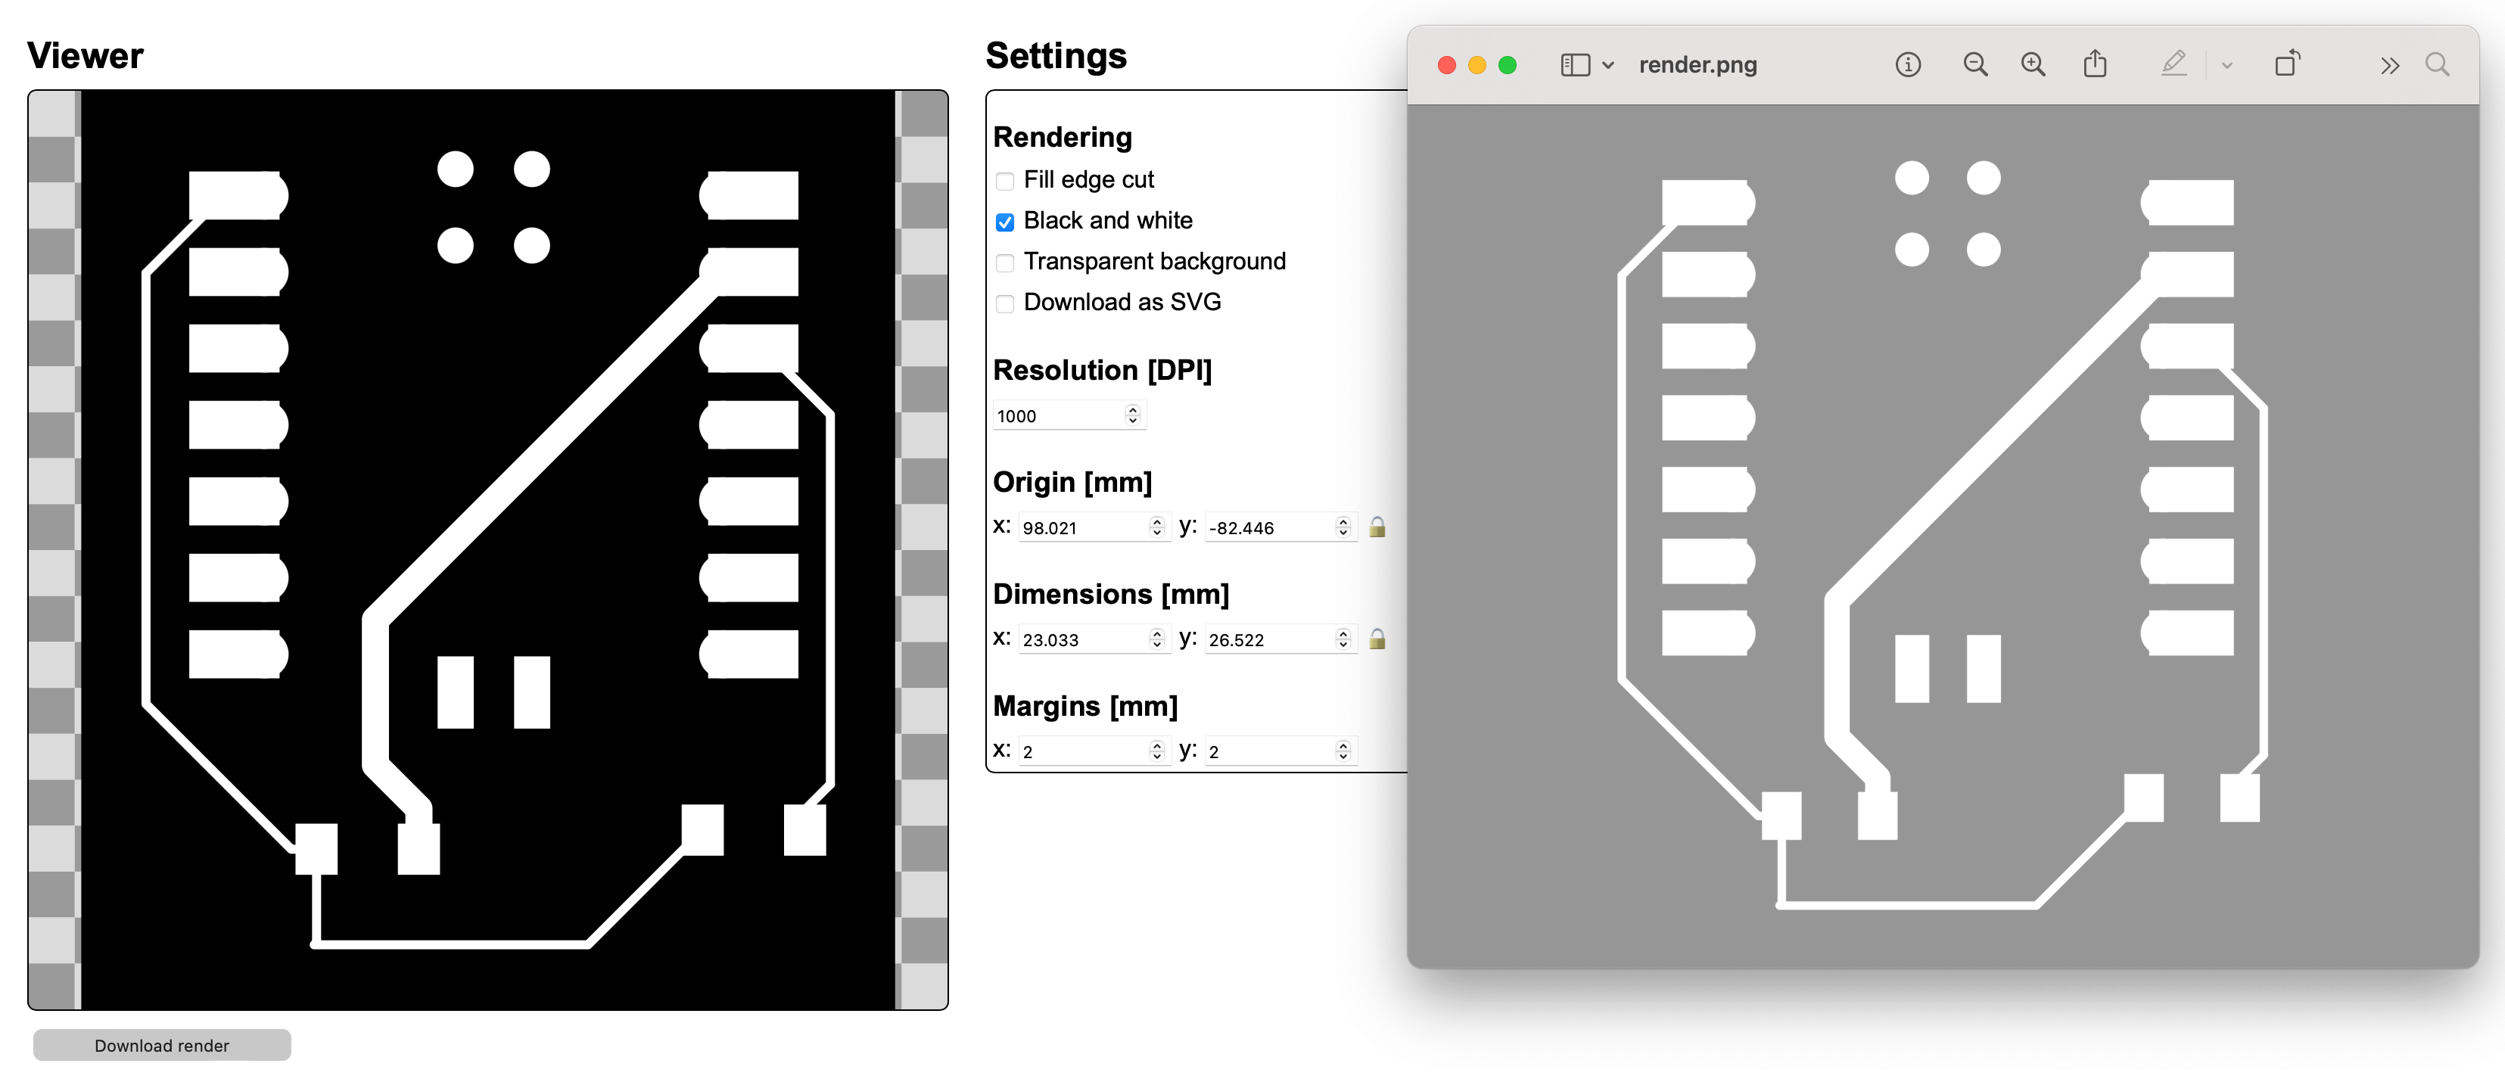Show the image info inspector

[1908, 65]
